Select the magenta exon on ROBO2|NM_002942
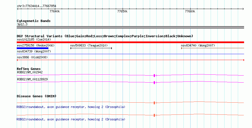Screen dimensions: 252x128 (154, 76)
